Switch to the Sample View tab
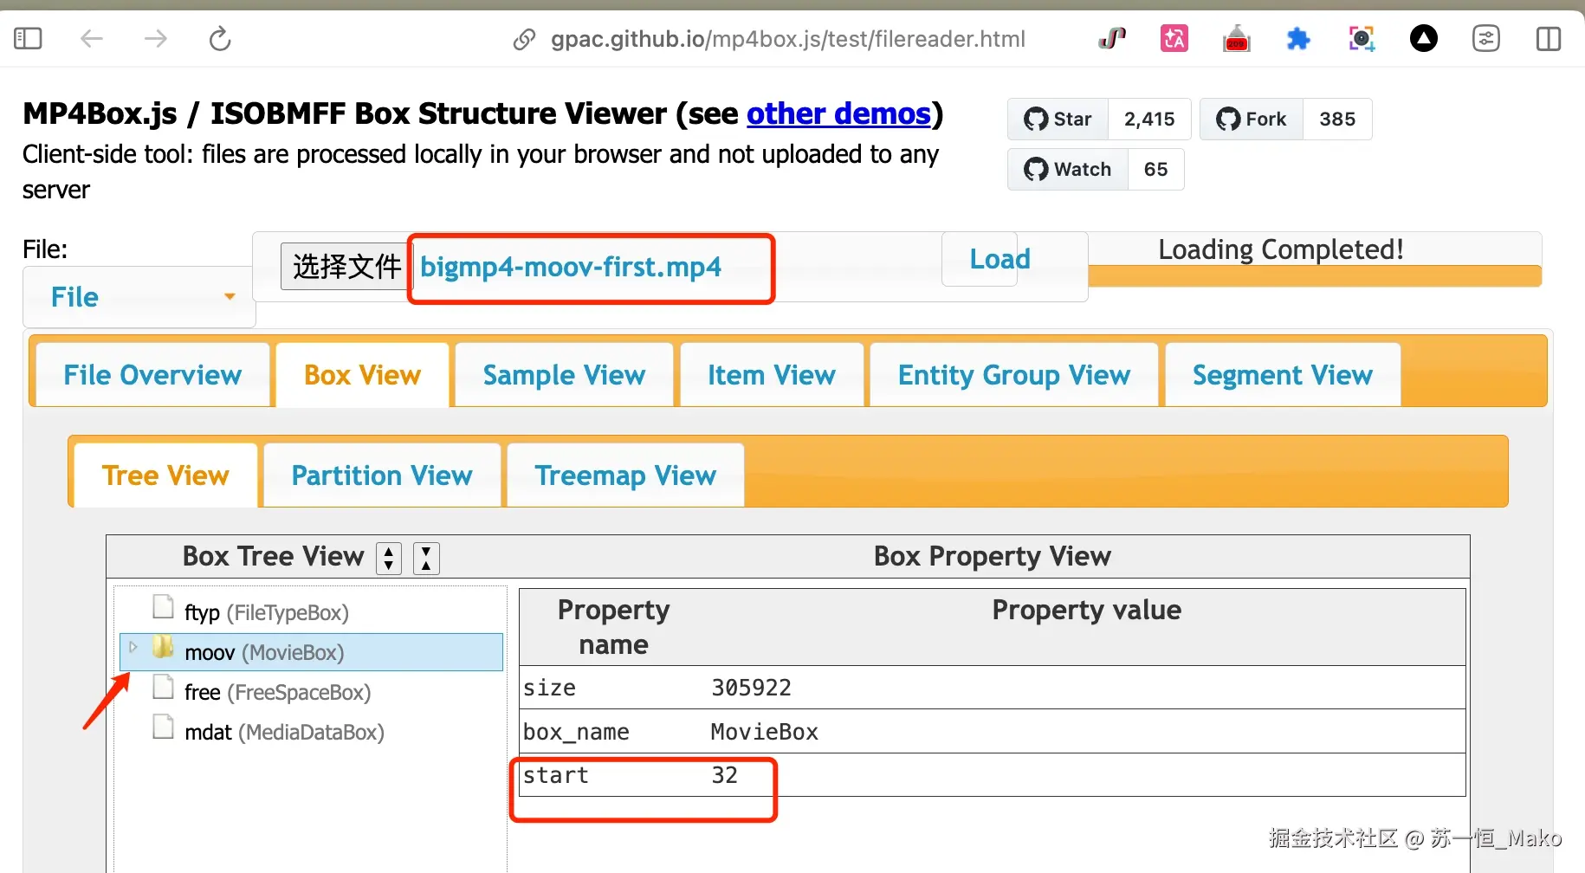 click(x=564, y=375)
